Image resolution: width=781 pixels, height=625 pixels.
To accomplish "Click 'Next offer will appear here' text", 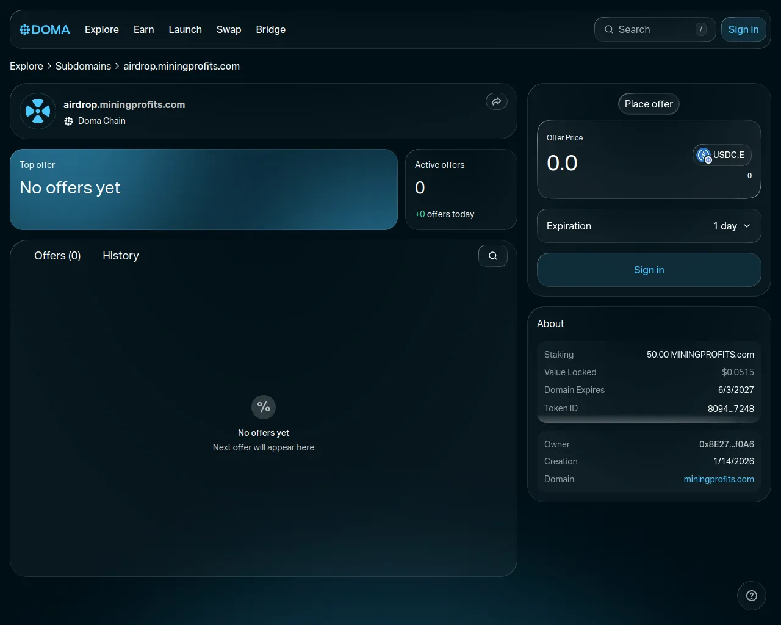I will click(x=264, y=447).
